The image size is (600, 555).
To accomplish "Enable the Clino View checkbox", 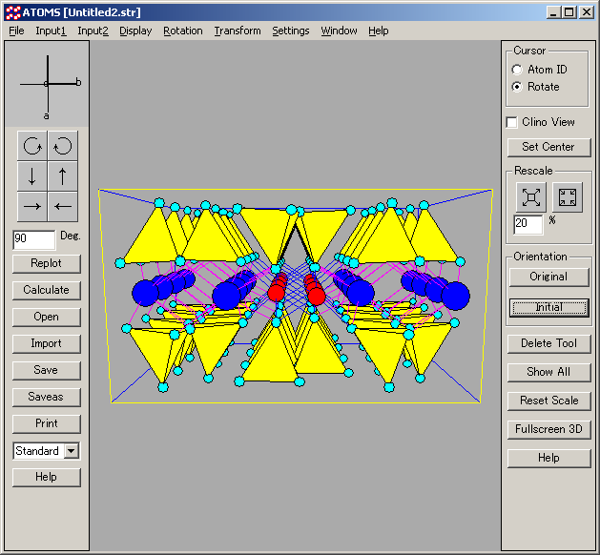I will (x=512, y=122).
